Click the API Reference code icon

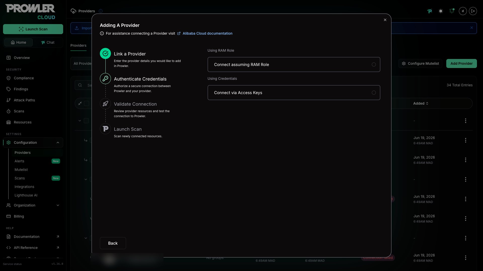9,248
